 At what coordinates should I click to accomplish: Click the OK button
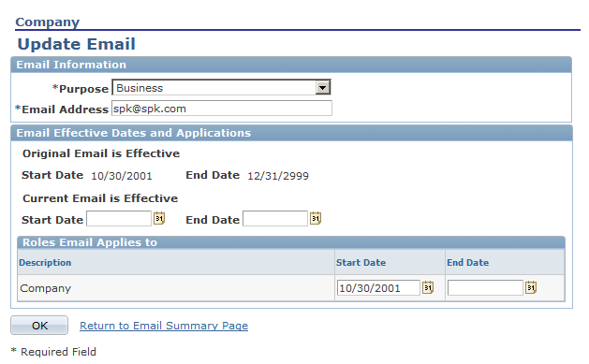click(39, 326)
